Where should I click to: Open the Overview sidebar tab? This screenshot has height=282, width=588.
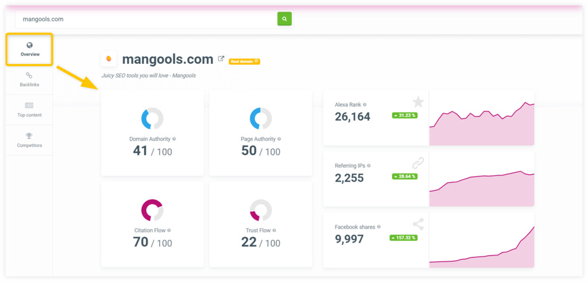30,49
